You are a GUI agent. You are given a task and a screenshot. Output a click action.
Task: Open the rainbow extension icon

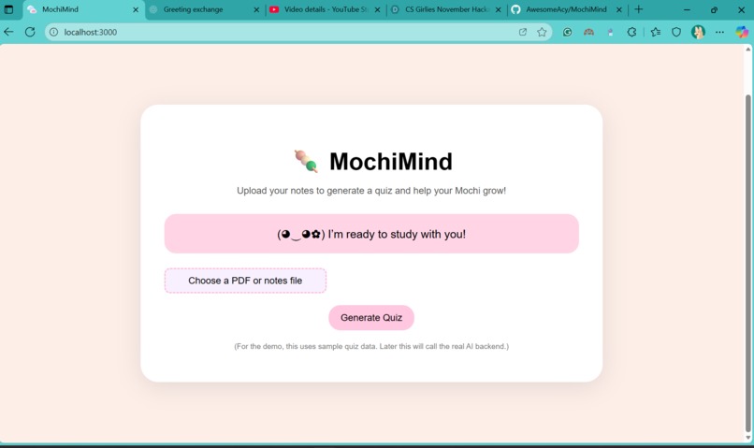pyautogui.click(x=588, y=32)
